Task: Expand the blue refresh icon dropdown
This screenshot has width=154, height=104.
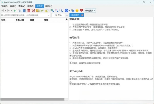Action: coord(69,11)
